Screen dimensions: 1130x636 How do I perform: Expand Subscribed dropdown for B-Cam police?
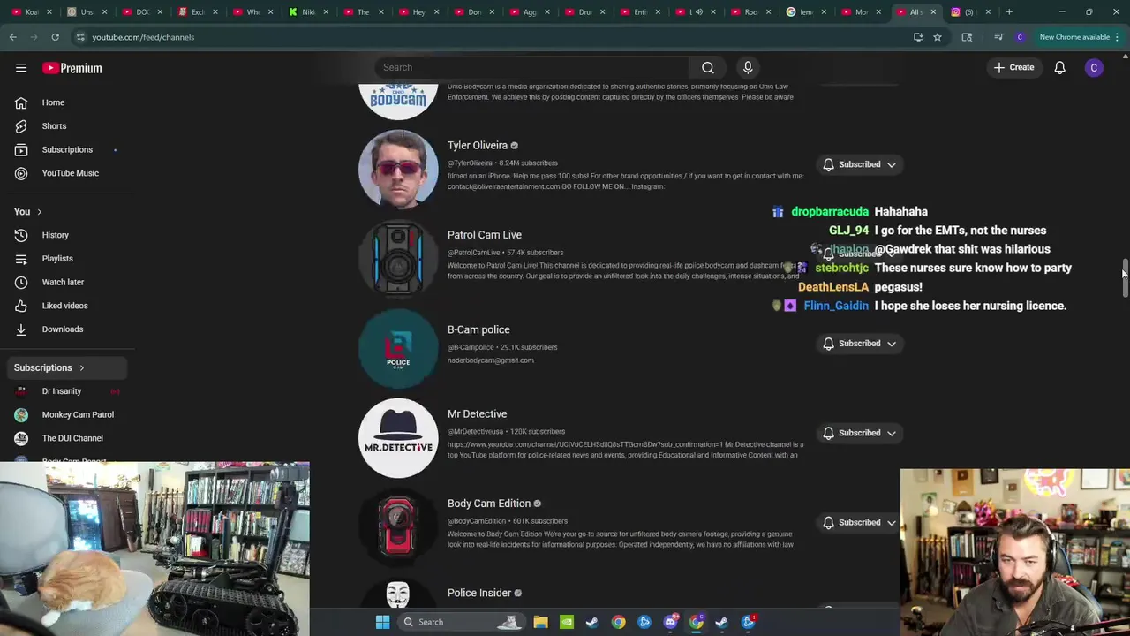click(892, 344)
